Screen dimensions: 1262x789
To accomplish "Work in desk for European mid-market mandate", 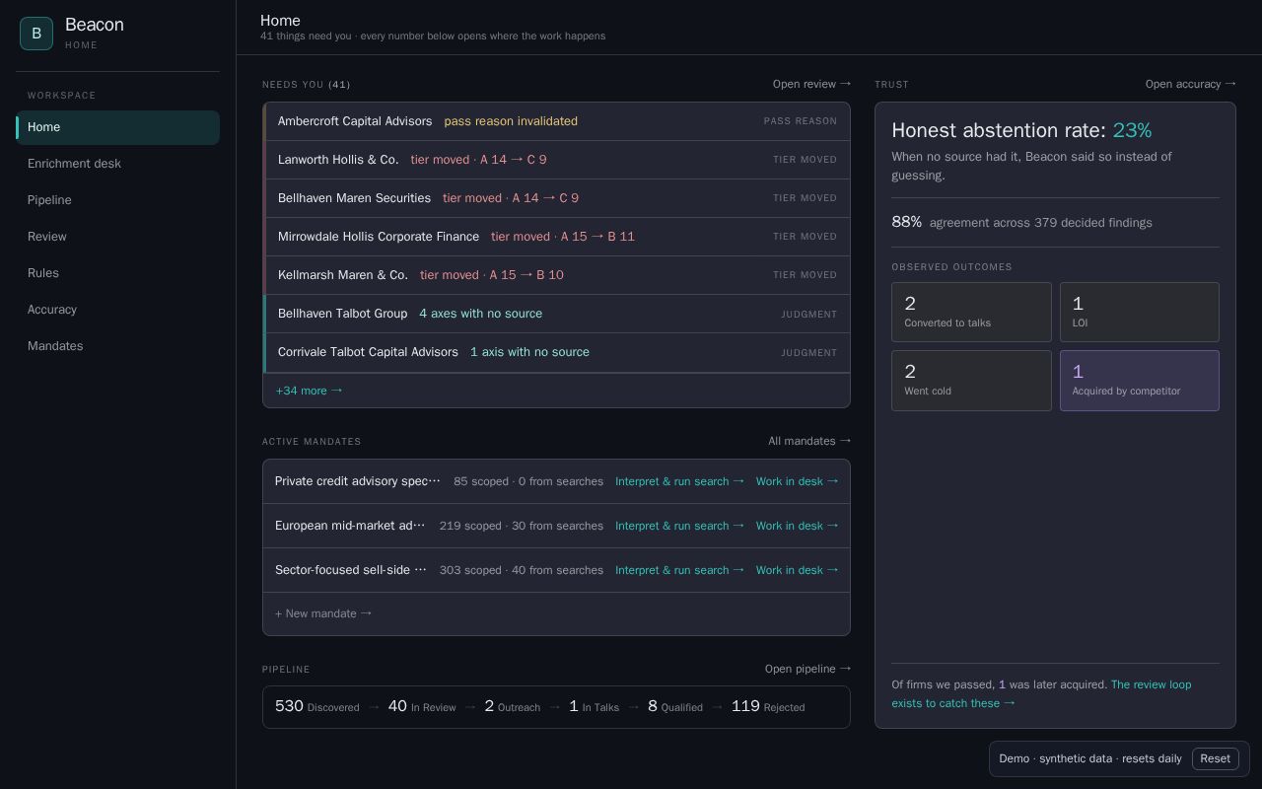I will (x=797, y=526).
